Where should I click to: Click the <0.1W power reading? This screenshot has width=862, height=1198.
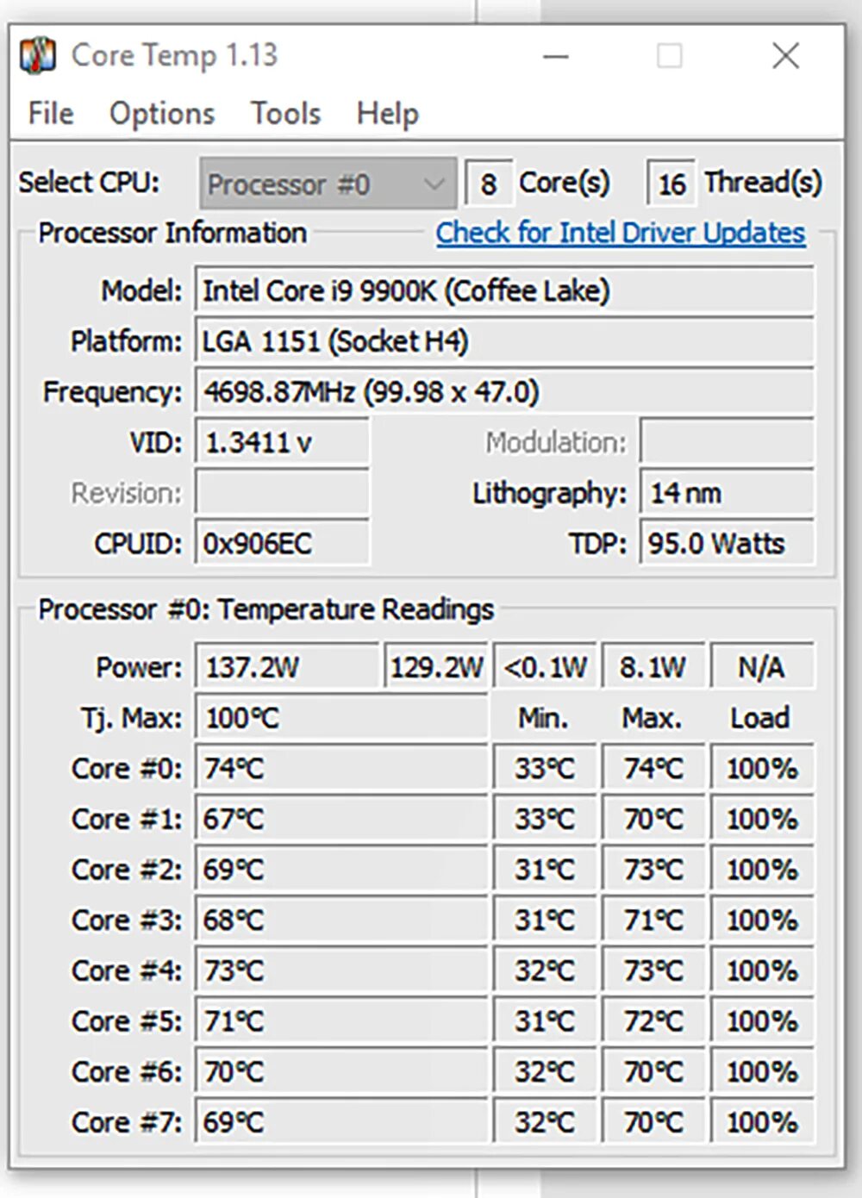pyautogui.click(x=545, y=667)
